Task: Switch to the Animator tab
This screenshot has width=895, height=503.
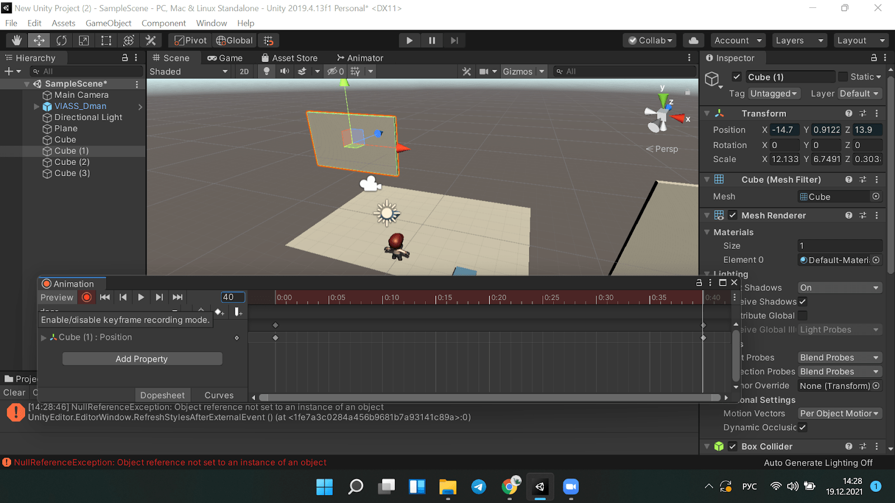Action: click(360, 58)
